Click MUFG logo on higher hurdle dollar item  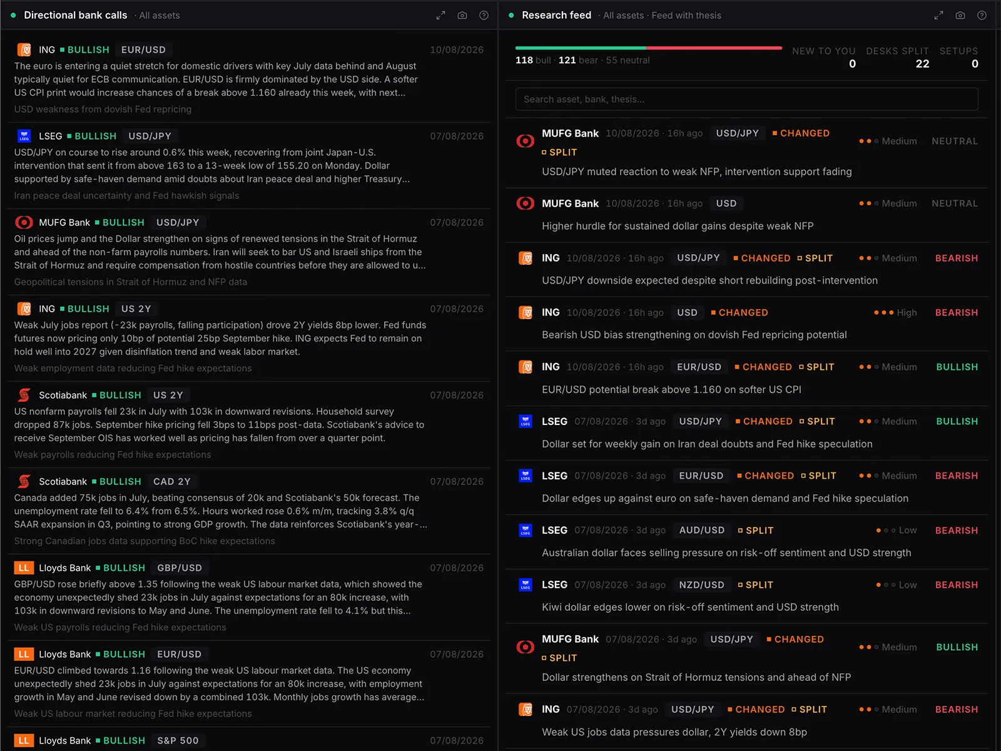pyautogui.click(x=526, y=203)
